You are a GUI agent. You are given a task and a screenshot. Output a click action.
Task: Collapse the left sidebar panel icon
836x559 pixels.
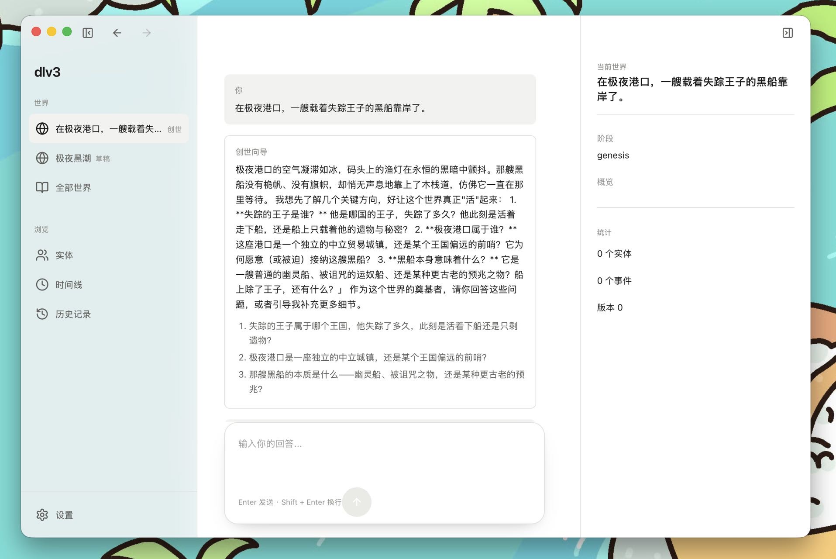tap(88, 33)
